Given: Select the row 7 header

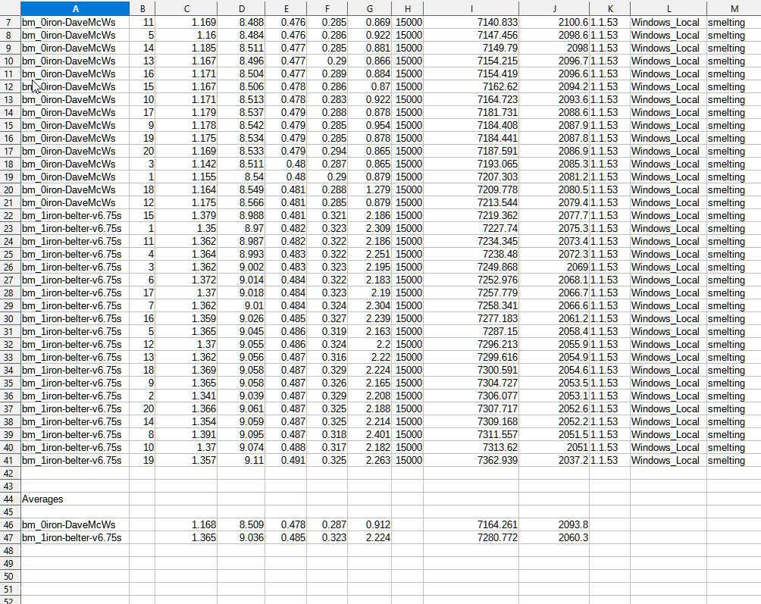Looking at the screenshot, I should point(9,23).
